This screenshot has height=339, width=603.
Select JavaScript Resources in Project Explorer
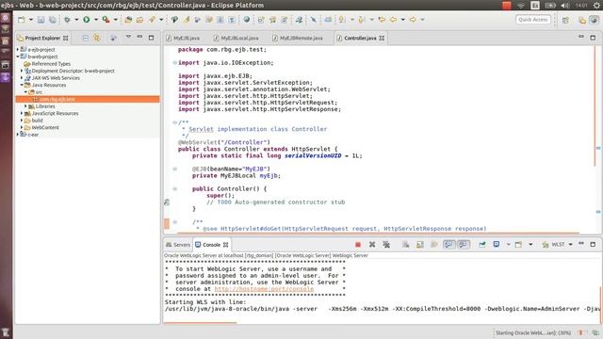[55, 113]
